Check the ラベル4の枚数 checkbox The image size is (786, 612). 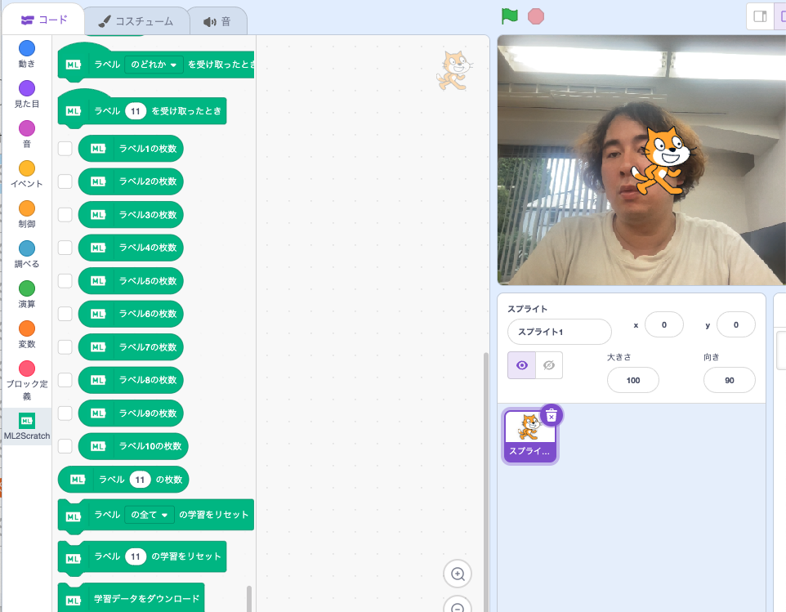65,248
